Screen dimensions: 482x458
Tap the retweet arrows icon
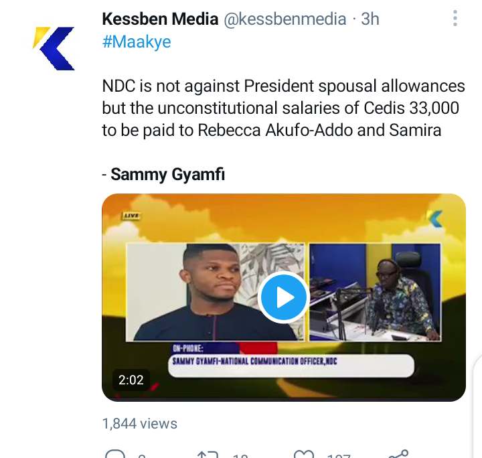click(208, 454)
